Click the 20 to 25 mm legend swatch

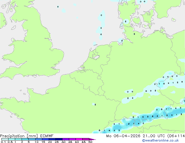(52, 139)
